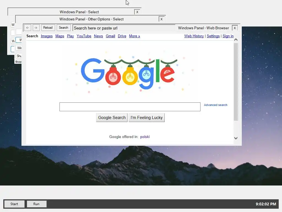
Task: Open the Gmail link
Action: [110, 36]
